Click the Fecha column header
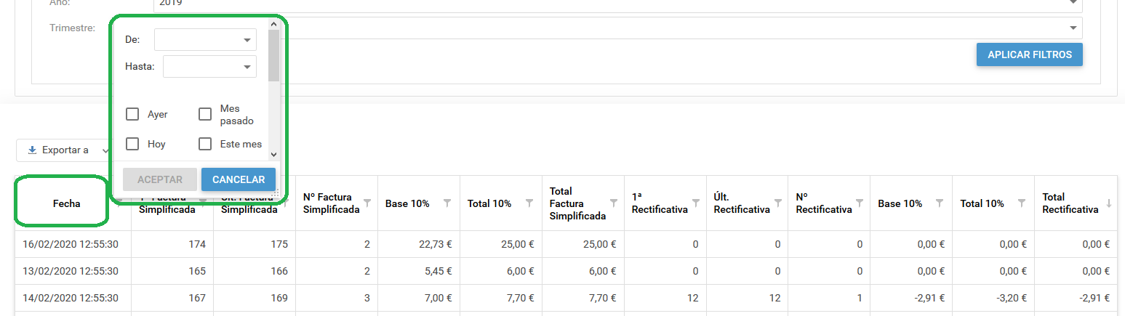Image resolution: width=1125 pixels, height=316 pixels. click(x=66, y=203)
